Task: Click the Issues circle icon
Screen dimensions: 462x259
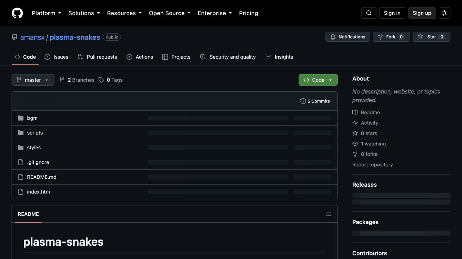Action: 47,57
